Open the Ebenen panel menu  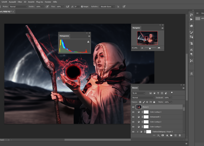[183, 88]
